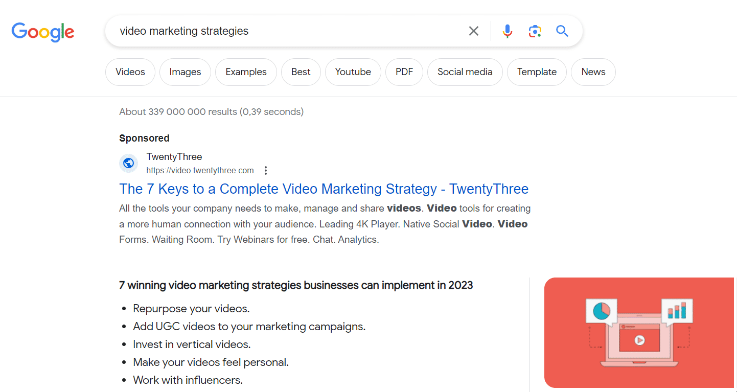Select the Images filter chip

click(185, 72)
